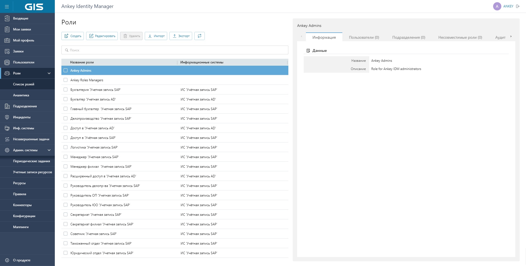This screenshot has width=526, height=266.
Task: Switch to the Информация tab
Action: [324, 37]
